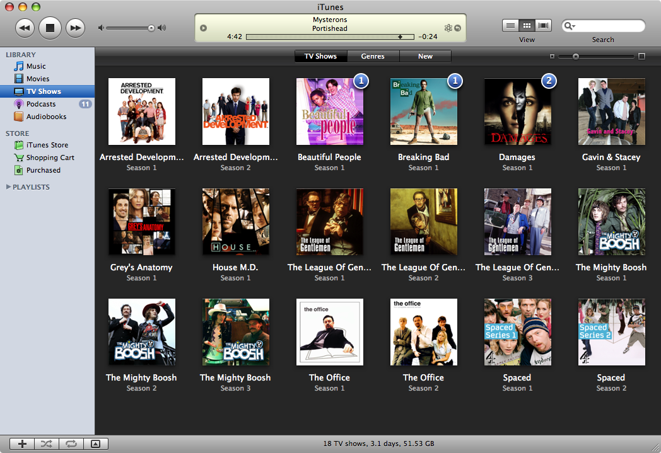Click the Podcasts unplayed badge 11

pyautogui.click(x=85, y=104)
